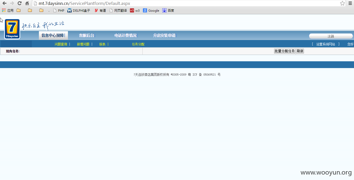
Task: Open the second bookmark folder icon
Action: 30,10
